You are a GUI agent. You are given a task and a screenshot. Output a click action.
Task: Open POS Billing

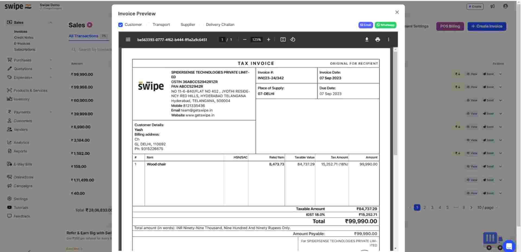click(x=450, y=26)
